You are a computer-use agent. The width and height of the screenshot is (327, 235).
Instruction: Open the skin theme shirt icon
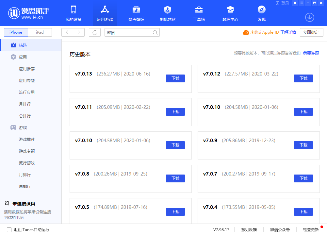click(x=295, y=3)
